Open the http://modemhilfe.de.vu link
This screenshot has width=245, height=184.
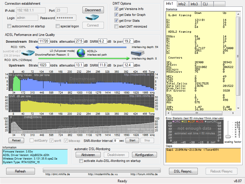point(103,174)
